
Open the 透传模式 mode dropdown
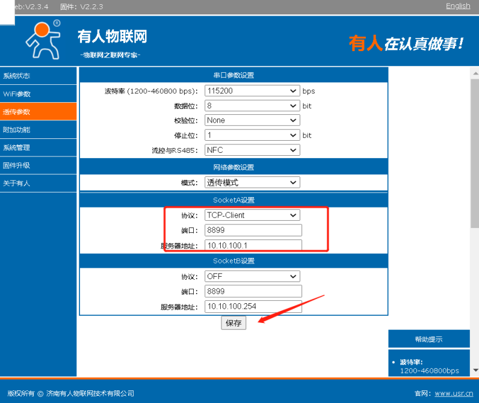(x=252, y=182)
